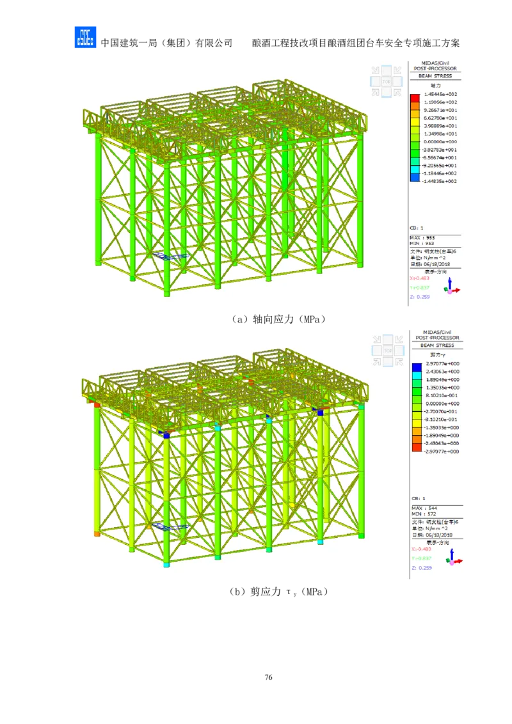512x724 pixels.
Task: Click MIN : 572 label in lower legend
Action: [x=424, y=514]
